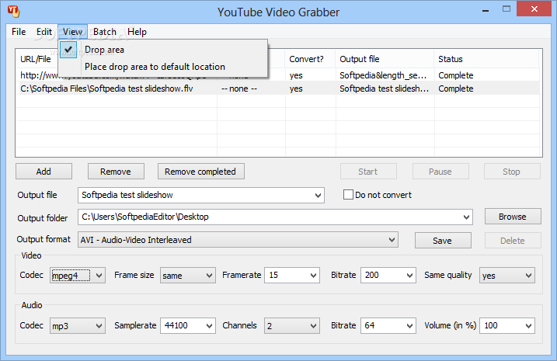Click the Pause button

click(440, 172)
